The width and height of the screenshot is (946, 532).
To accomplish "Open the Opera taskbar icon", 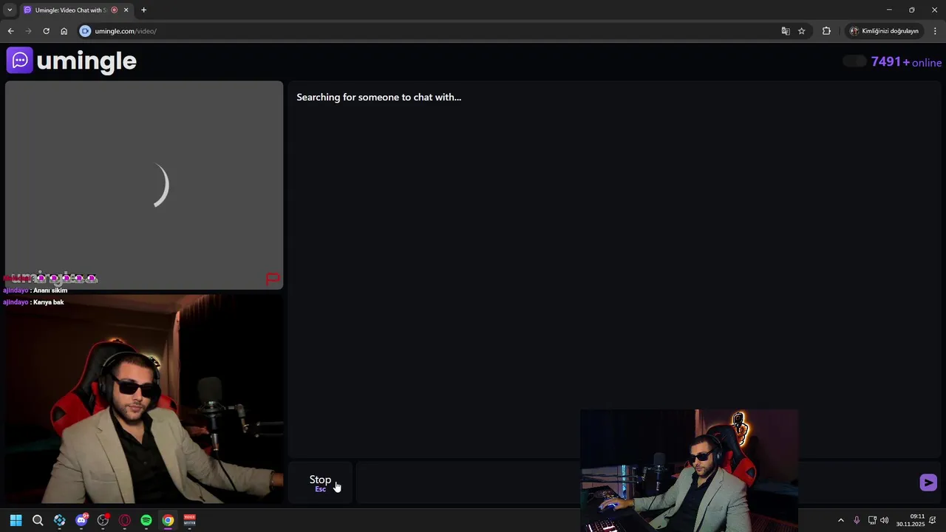I will click(x=124, y=520).
